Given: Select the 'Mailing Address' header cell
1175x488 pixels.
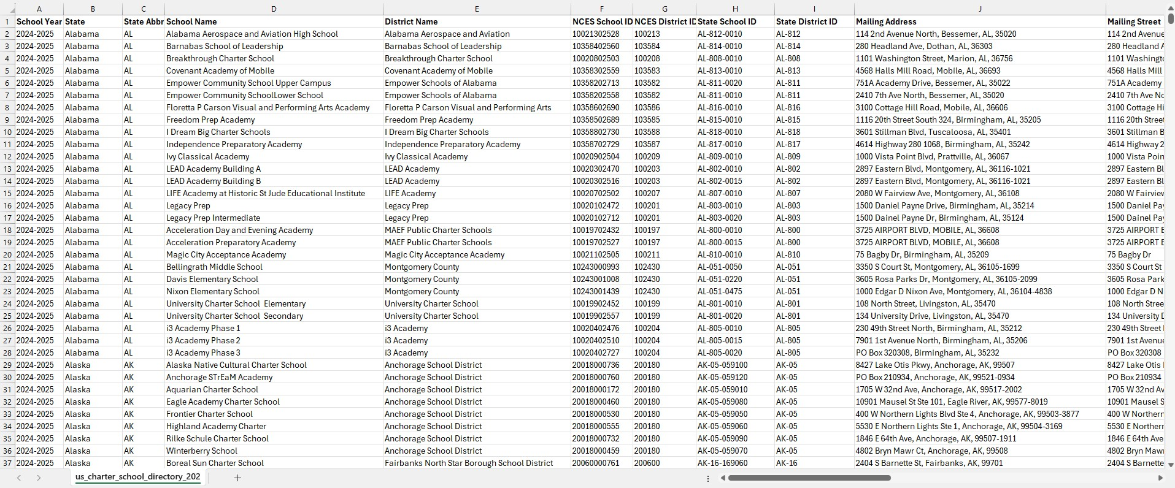Looking at the screenshot, I should pyautogui.click(x=979, y=21).
